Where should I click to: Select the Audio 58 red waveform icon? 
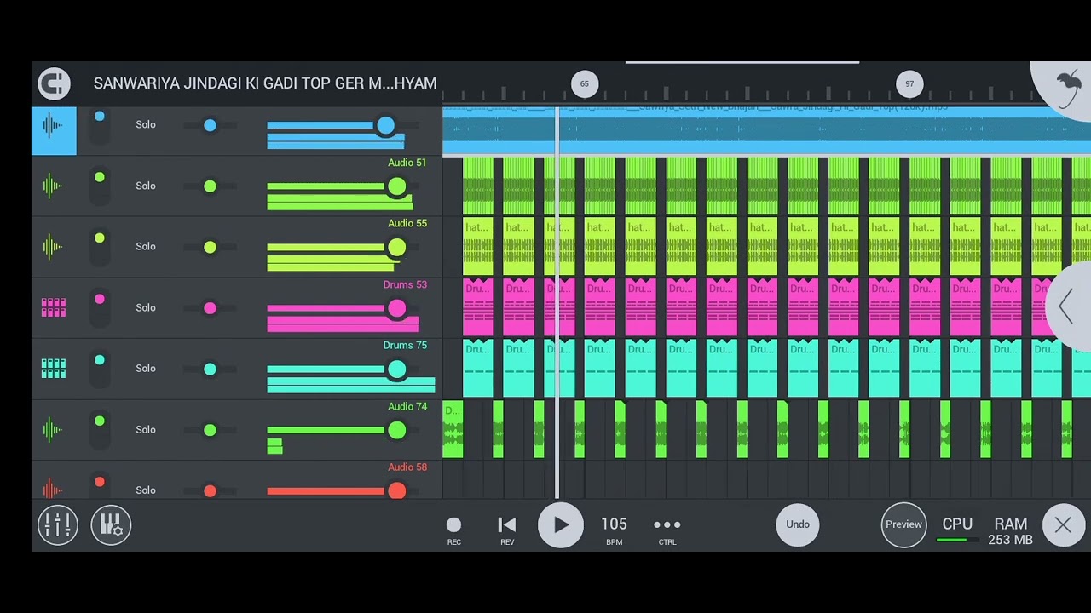[53, 489]
